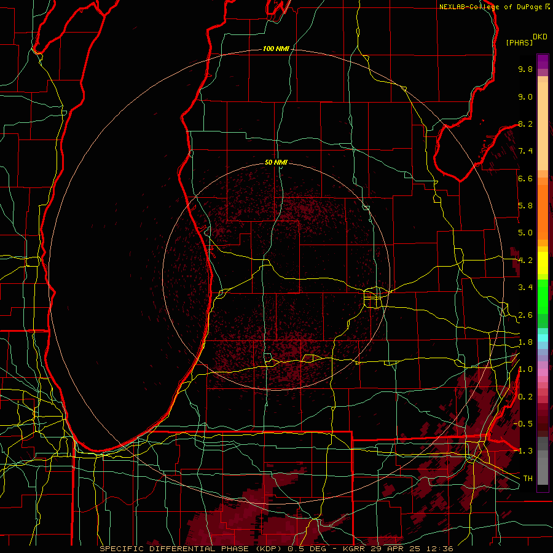Click the [PHAS] legend unit label
The image size is (553, 553).
(519, 42)
